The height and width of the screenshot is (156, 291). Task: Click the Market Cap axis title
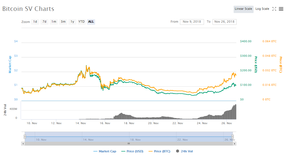(x=10, y=64)
